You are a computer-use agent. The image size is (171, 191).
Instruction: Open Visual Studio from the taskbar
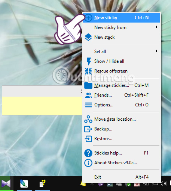click(x=6, y=184)
